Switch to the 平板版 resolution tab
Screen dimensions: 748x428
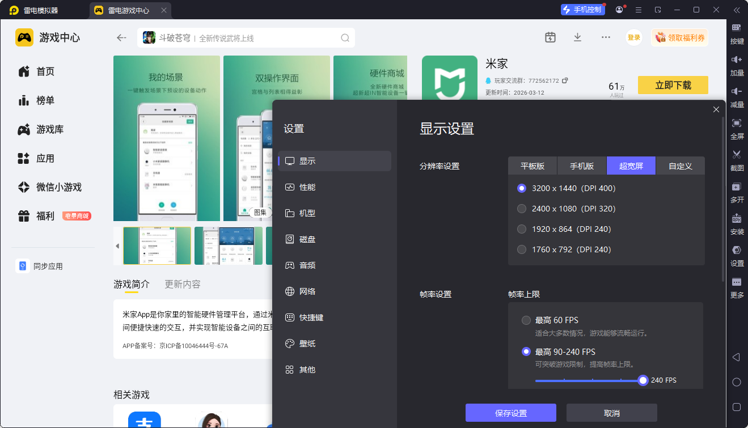click(x=533, y=166)
